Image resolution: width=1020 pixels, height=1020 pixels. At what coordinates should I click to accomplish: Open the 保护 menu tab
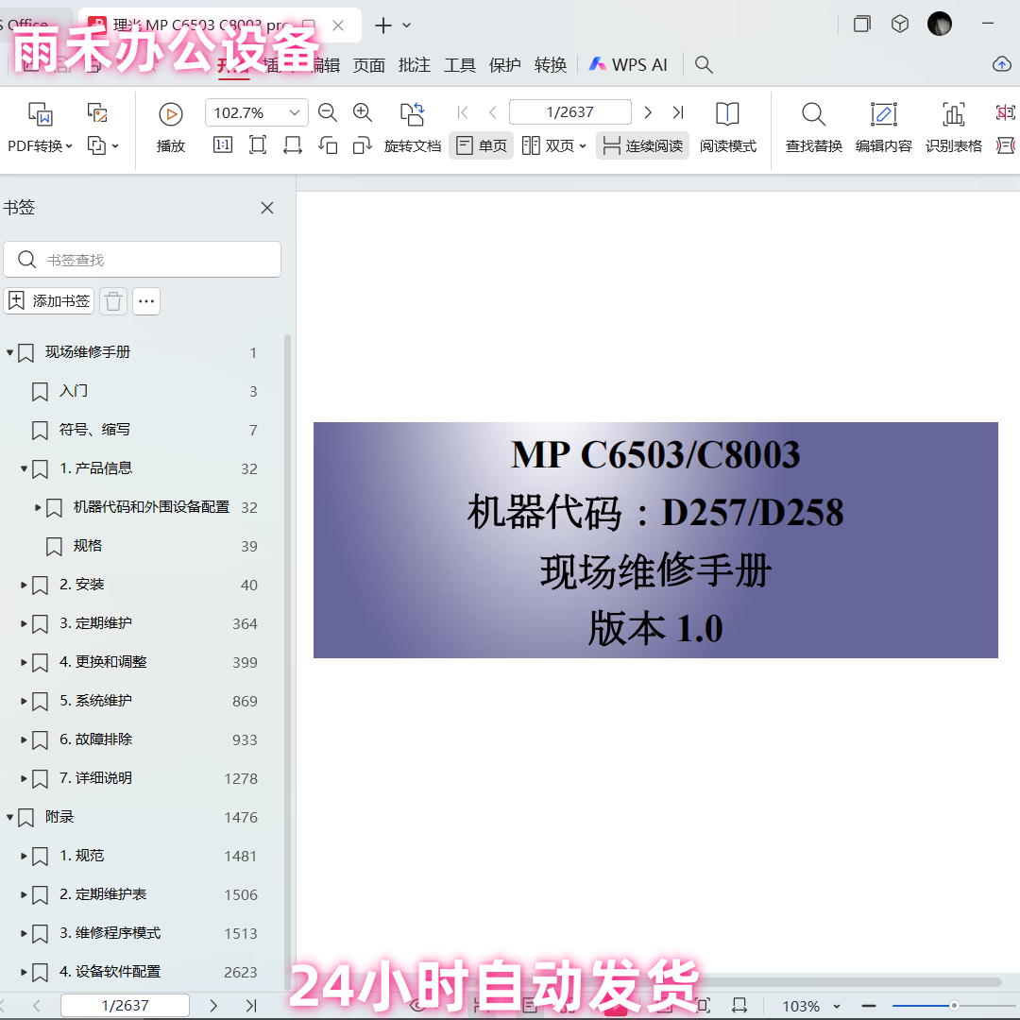(504, 65)
